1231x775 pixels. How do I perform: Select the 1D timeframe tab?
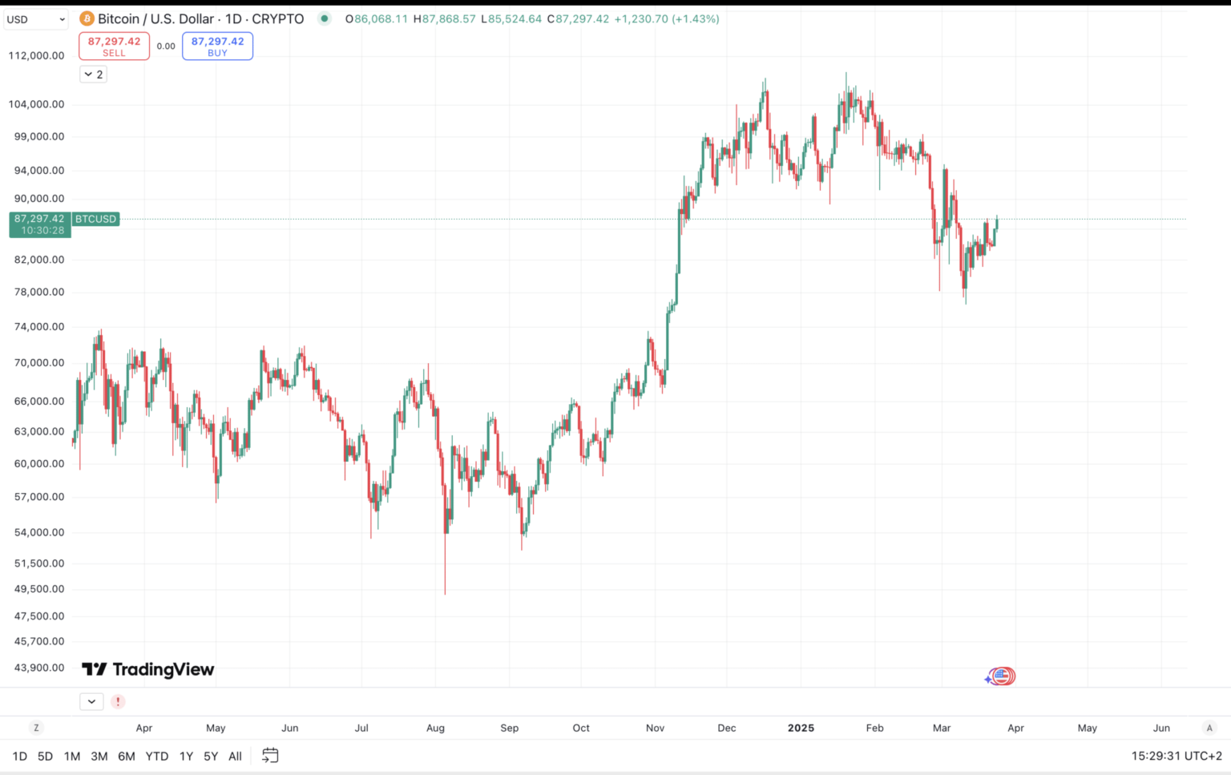(19, 756)
